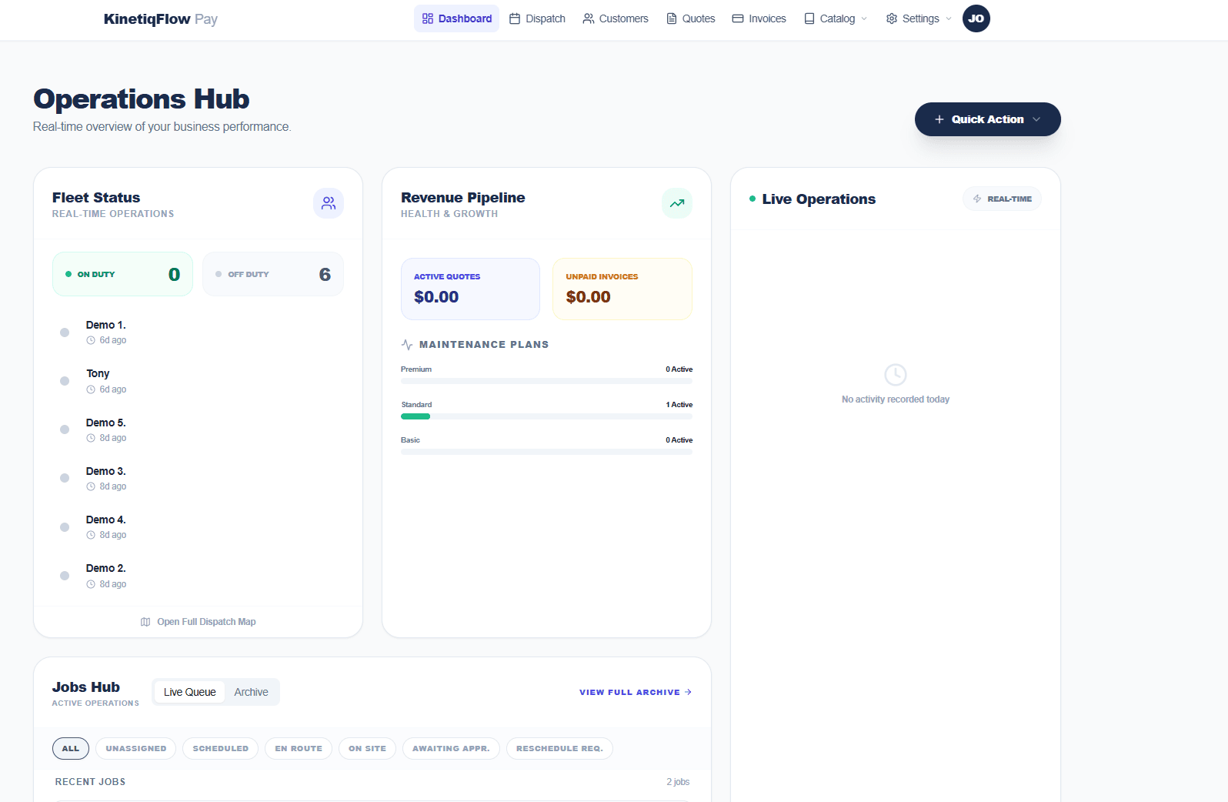Click the Fleet Status people icon
The height and width of the screenshot is (802, 1228).
point(329,203)
